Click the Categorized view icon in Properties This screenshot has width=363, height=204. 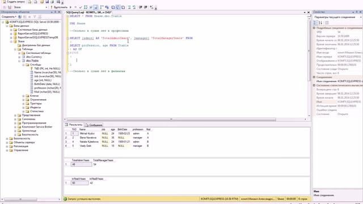[x=315, y=23]
